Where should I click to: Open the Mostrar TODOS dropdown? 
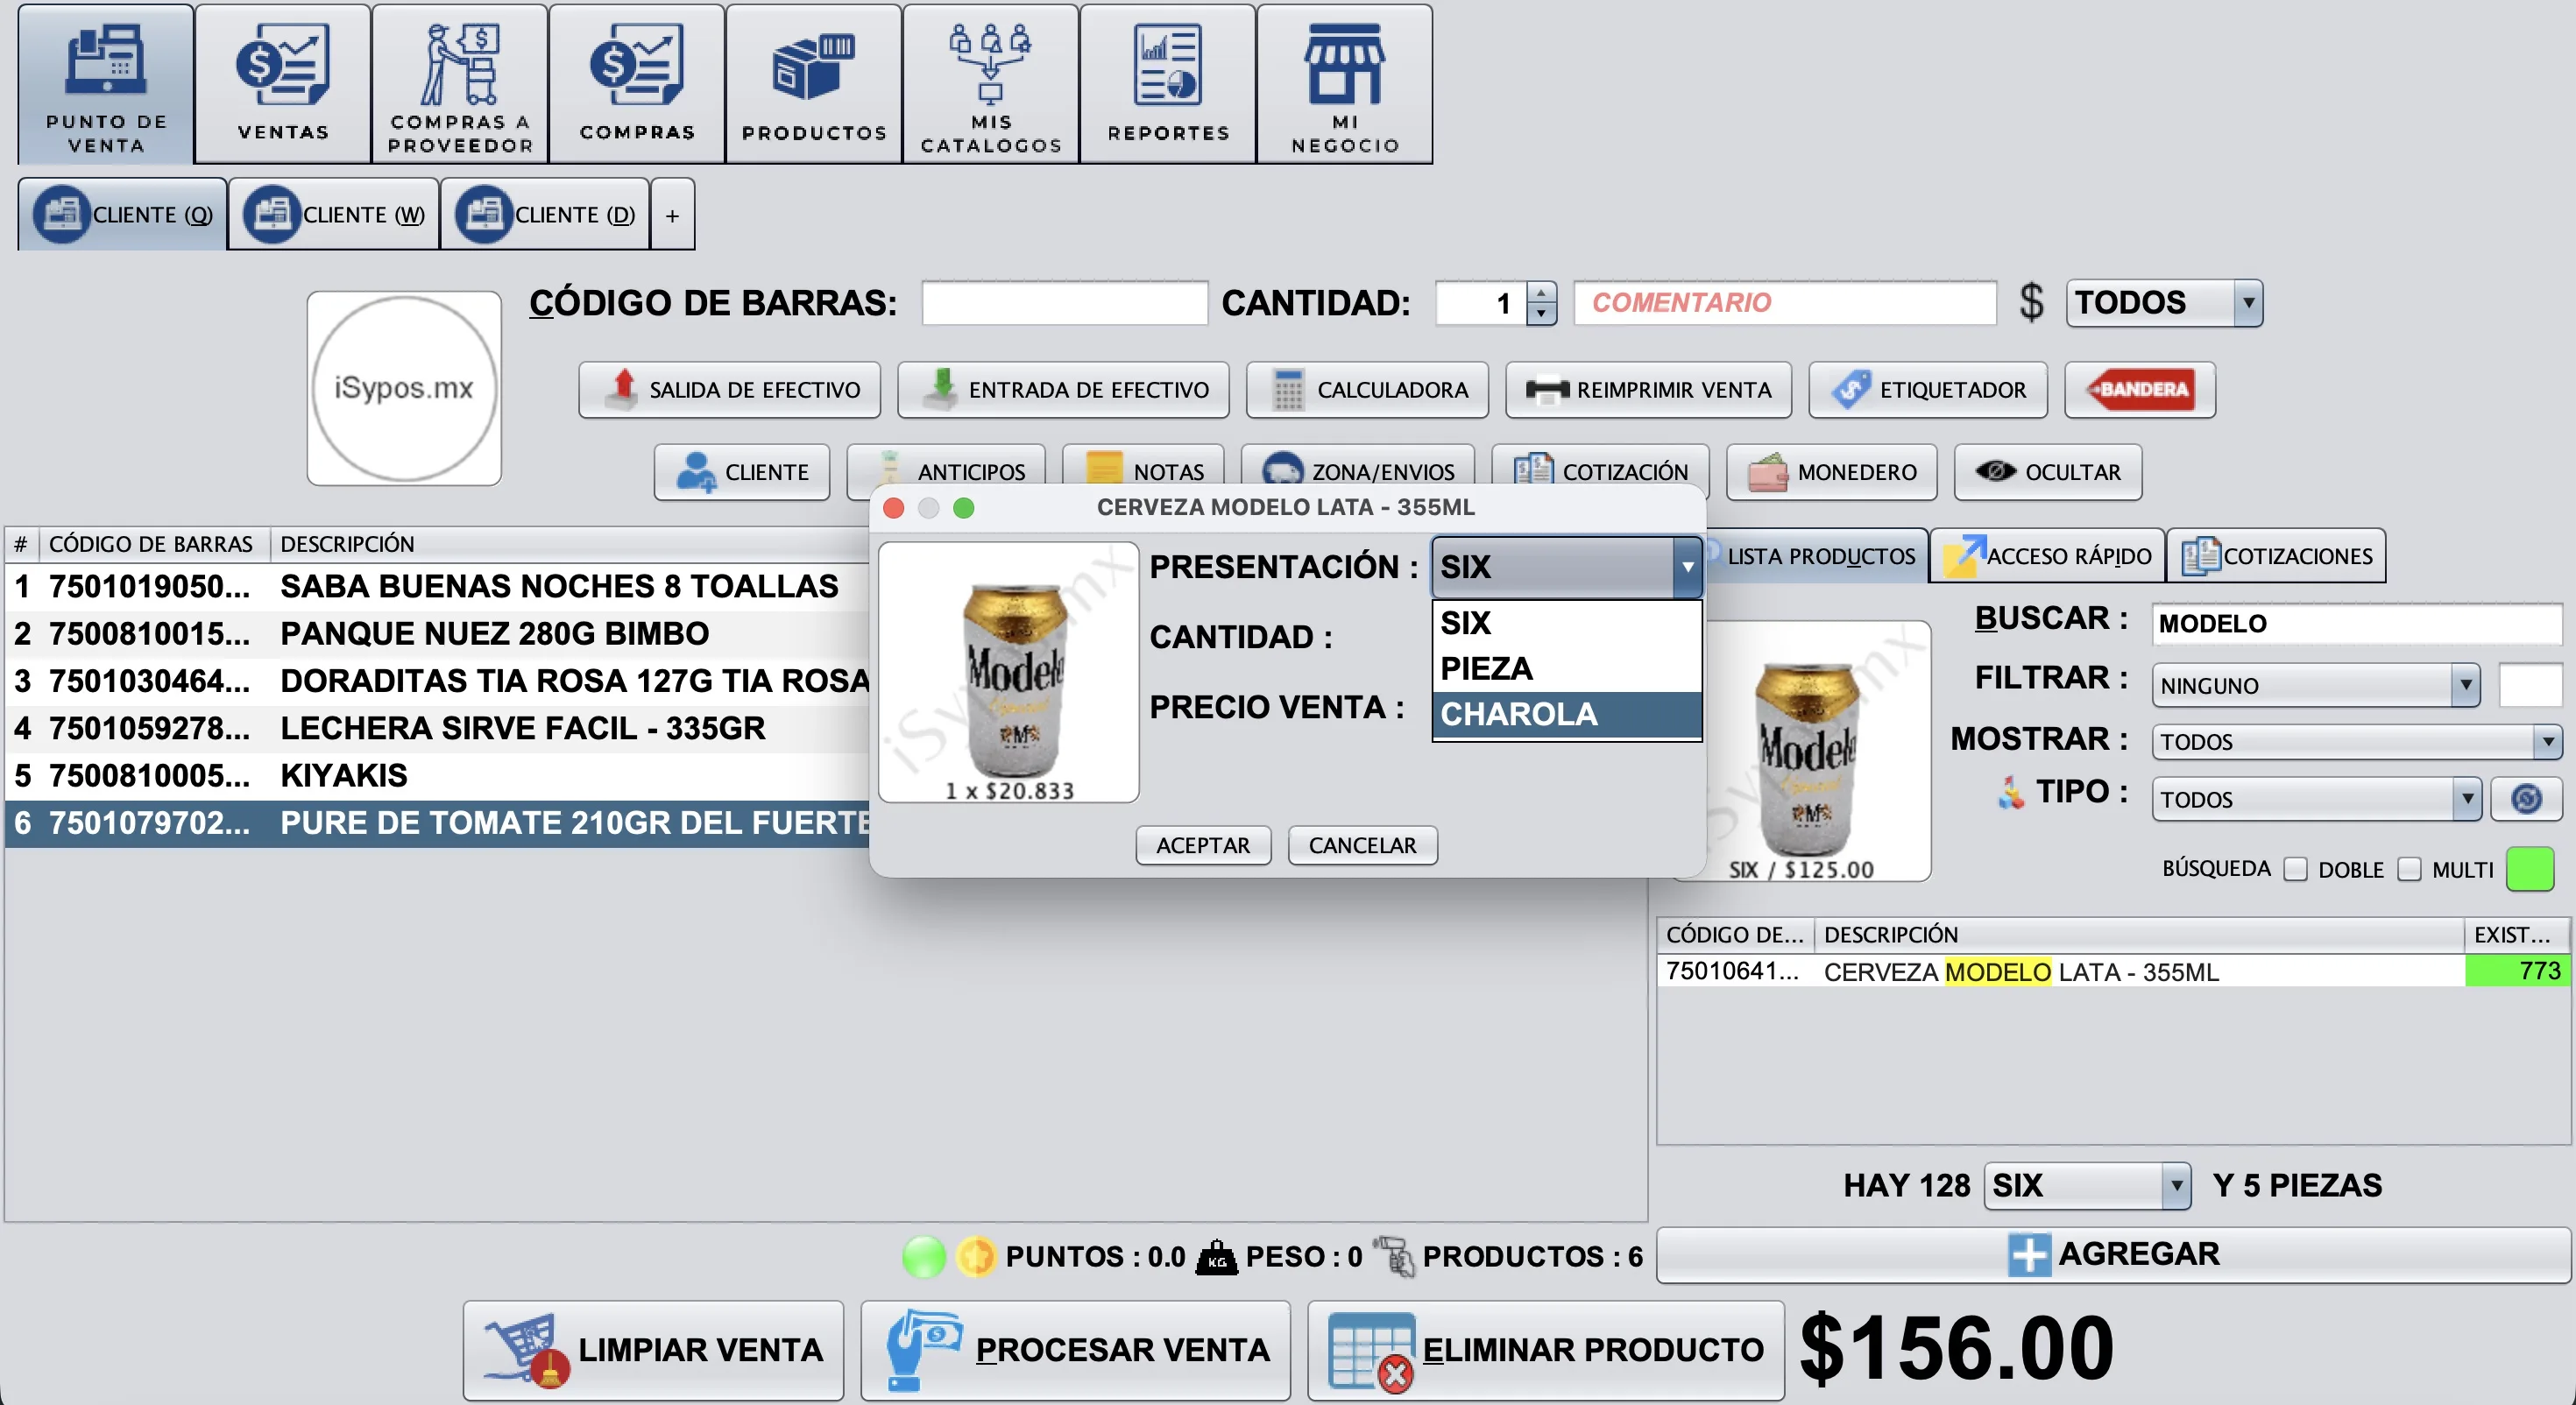pos(2356,742)
